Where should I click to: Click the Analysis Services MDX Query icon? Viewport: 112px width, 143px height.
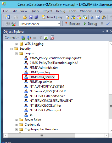point(73,17)
